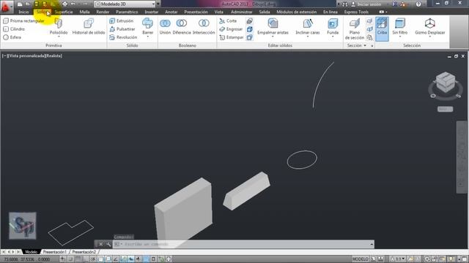Open the Insertar ribbon tab
This screenshot has height=263, width=469.
pos(152,12)
